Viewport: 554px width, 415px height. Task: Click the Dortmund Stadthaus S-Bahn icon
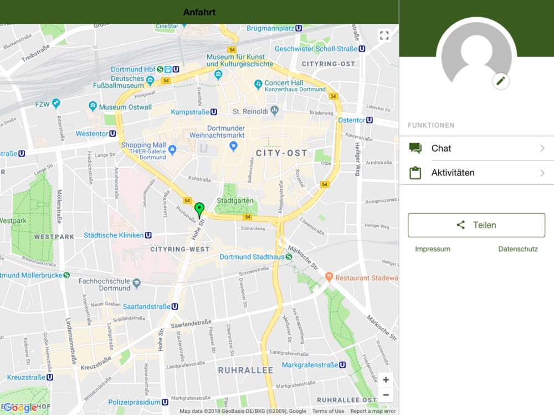[x=289, y=257]
